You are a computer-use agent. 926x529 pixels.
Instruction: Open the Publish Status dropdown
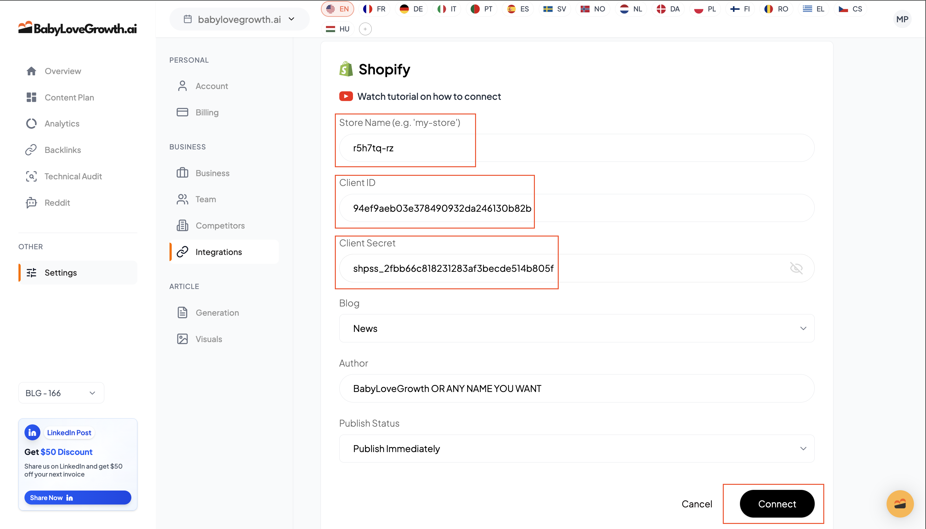coord(577,448)
